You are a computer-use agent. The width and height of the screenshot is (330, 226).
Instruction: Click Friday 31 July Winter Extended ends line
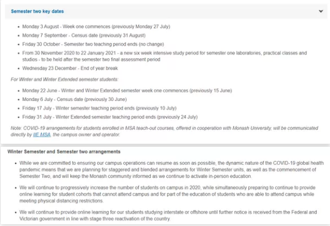110,117
